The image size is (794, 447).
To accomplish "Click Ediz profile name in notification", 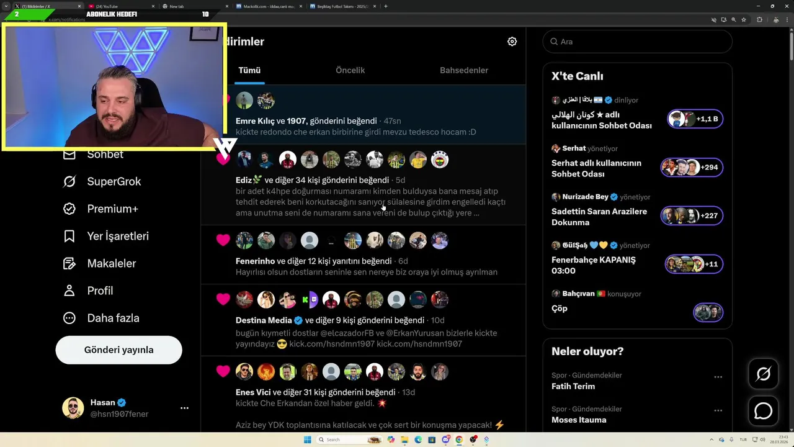I will click(x=249, y=180).
